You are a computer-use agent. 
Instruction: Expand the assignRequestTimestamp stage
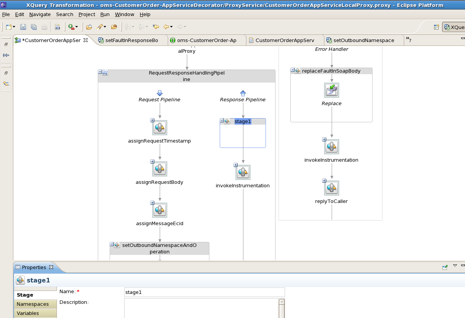coord(152,120)
